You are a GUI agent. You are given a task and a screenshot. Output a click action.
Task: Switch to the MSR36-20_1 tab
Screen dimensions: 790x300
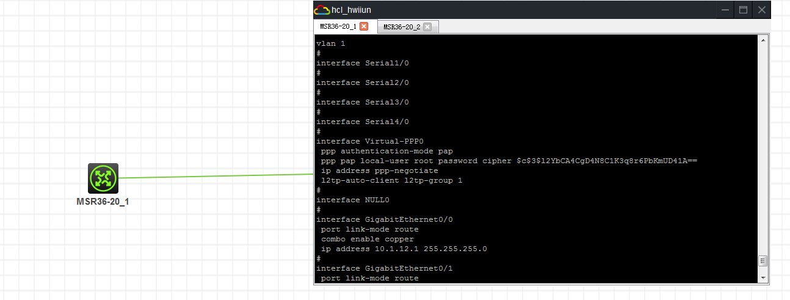pos(338,27)
